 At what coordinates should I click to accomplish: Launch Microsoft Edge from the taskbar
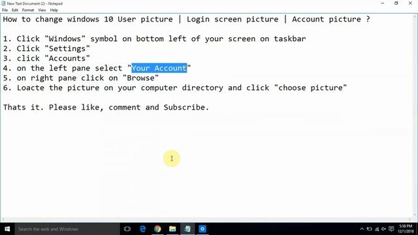(x=142, y=229)
